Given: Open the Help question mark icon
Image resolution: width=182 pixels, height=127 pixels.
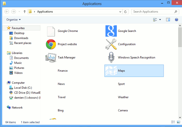Looking at the screenshot, I should click(176, 20).
